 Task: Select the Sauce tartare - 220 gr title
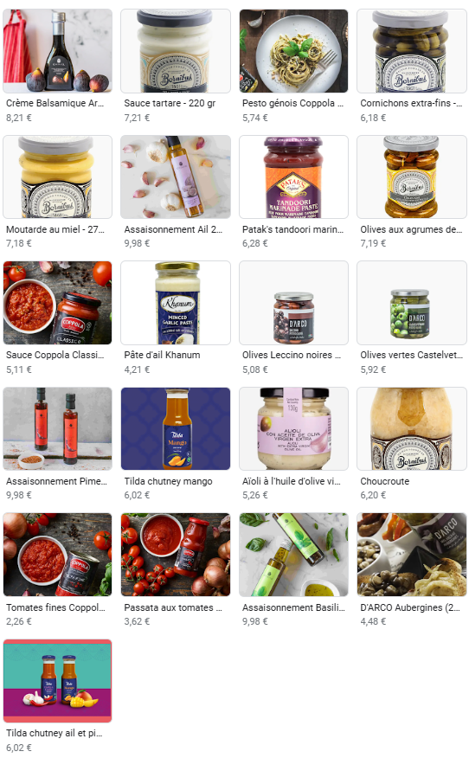170,103
